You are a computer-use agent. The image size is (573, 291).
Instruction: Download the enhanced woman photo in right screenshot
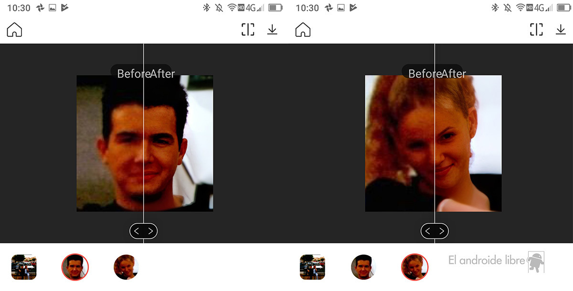click(561, 30)
